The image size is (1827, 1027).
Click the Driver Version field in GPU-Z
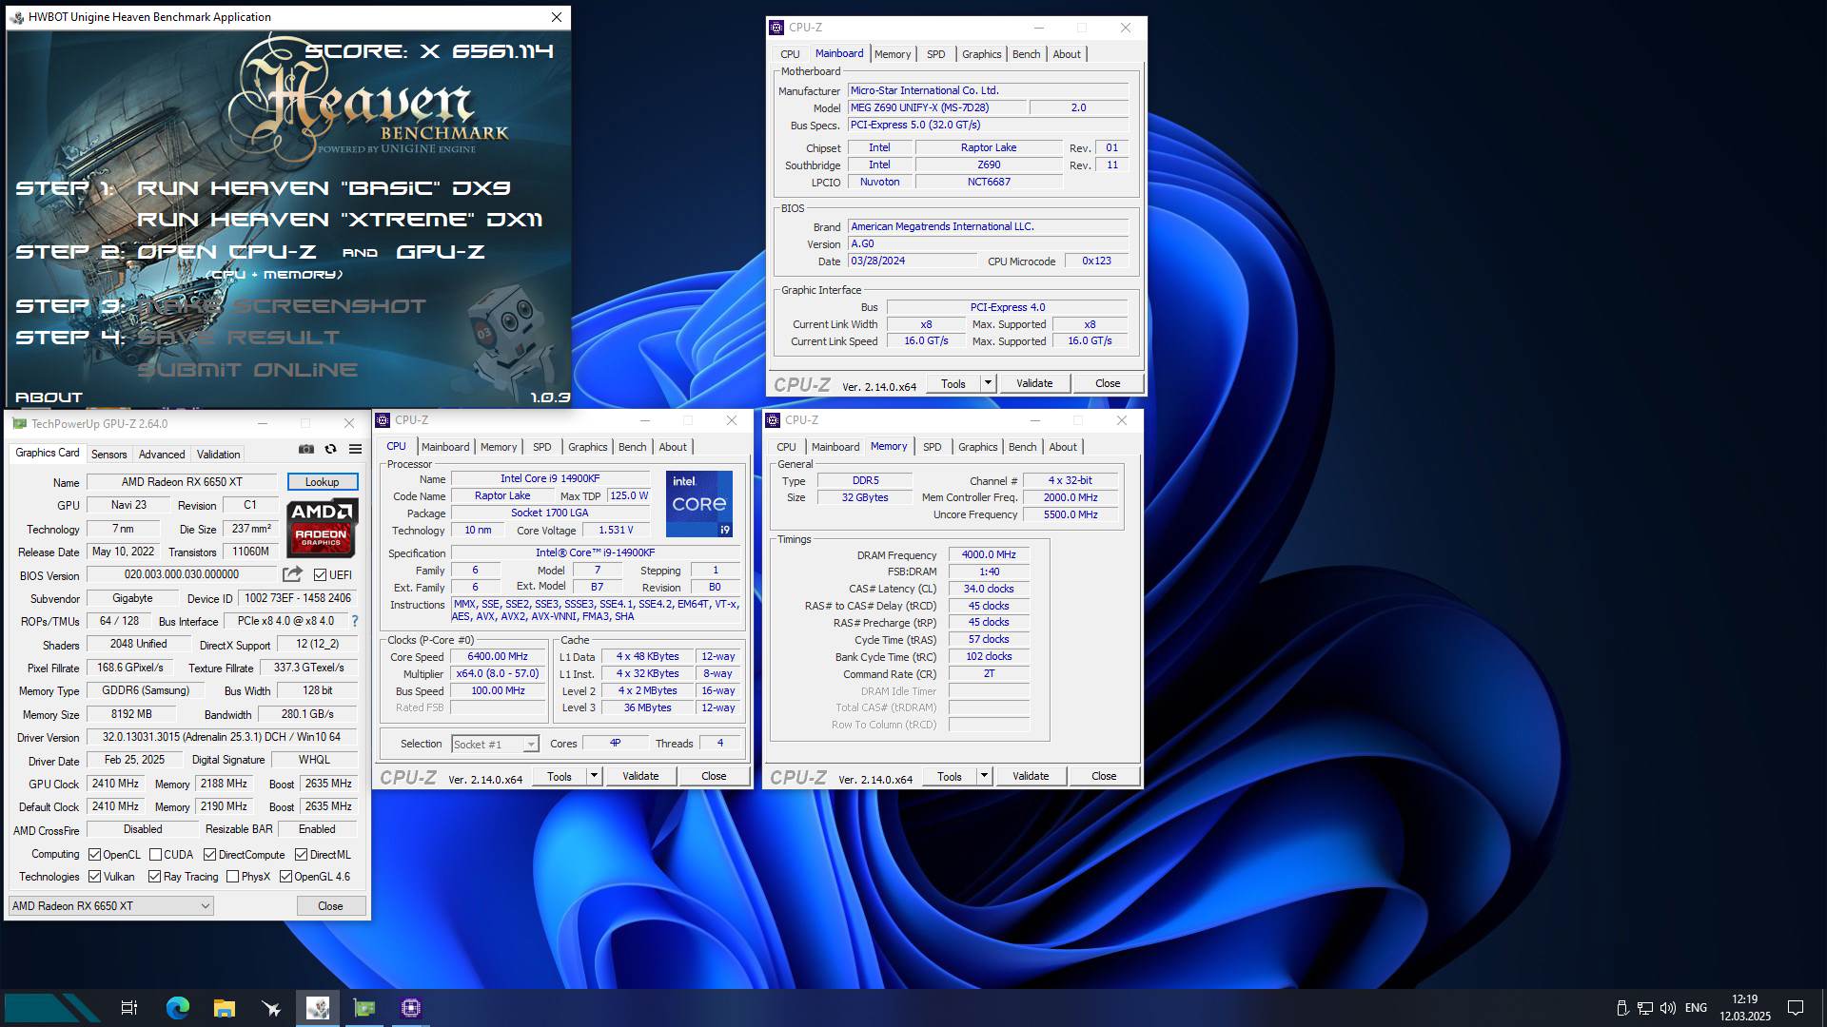tap(222, 737)
